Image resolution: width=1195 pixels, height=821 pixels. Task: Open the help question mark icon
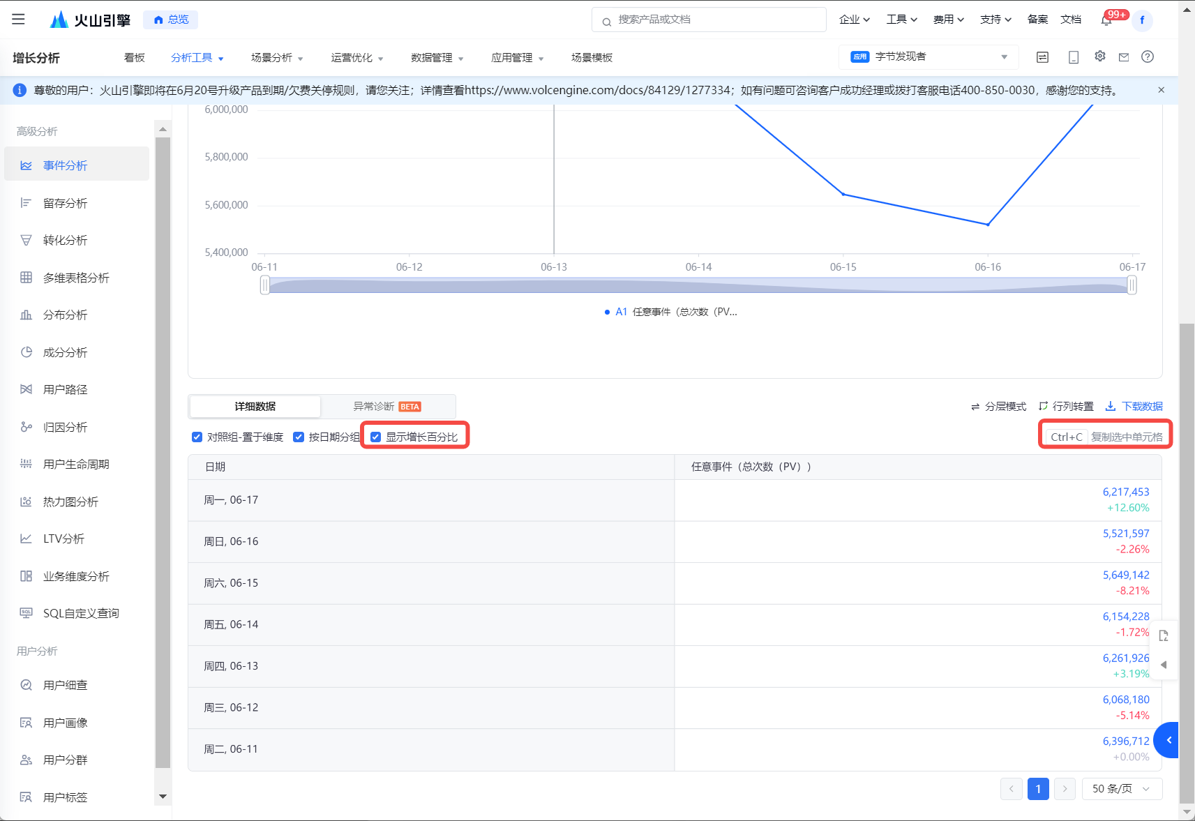(x=1148, y=57)
